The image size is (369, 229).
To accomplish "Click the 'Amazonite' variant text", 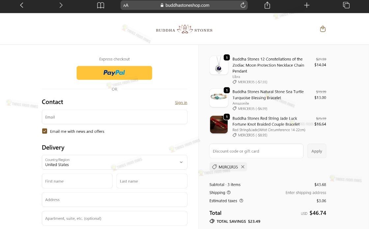I will pos(241,103).
